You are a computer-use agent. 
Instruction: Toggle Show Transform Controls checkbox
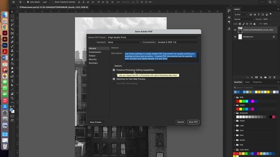point(52,2)
